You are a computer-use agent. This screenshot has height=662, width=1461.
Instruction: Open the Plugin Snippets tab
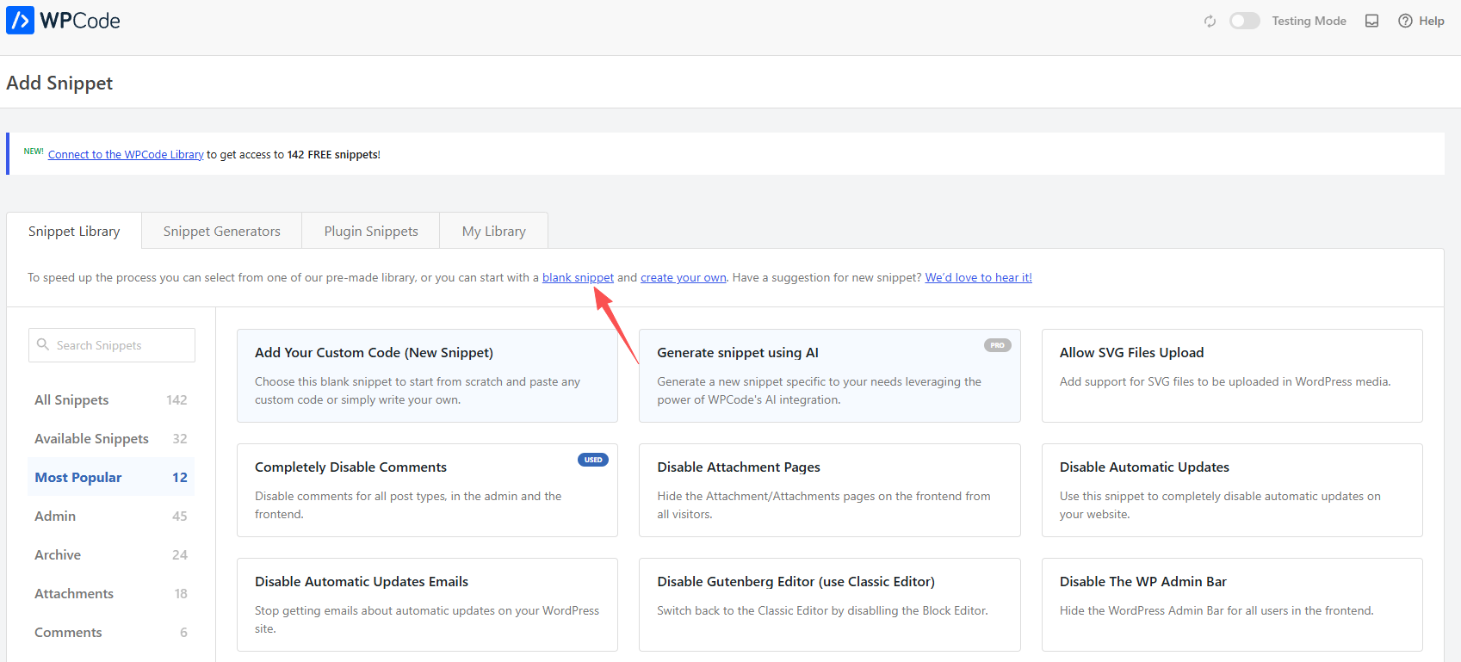click(371, 231)
